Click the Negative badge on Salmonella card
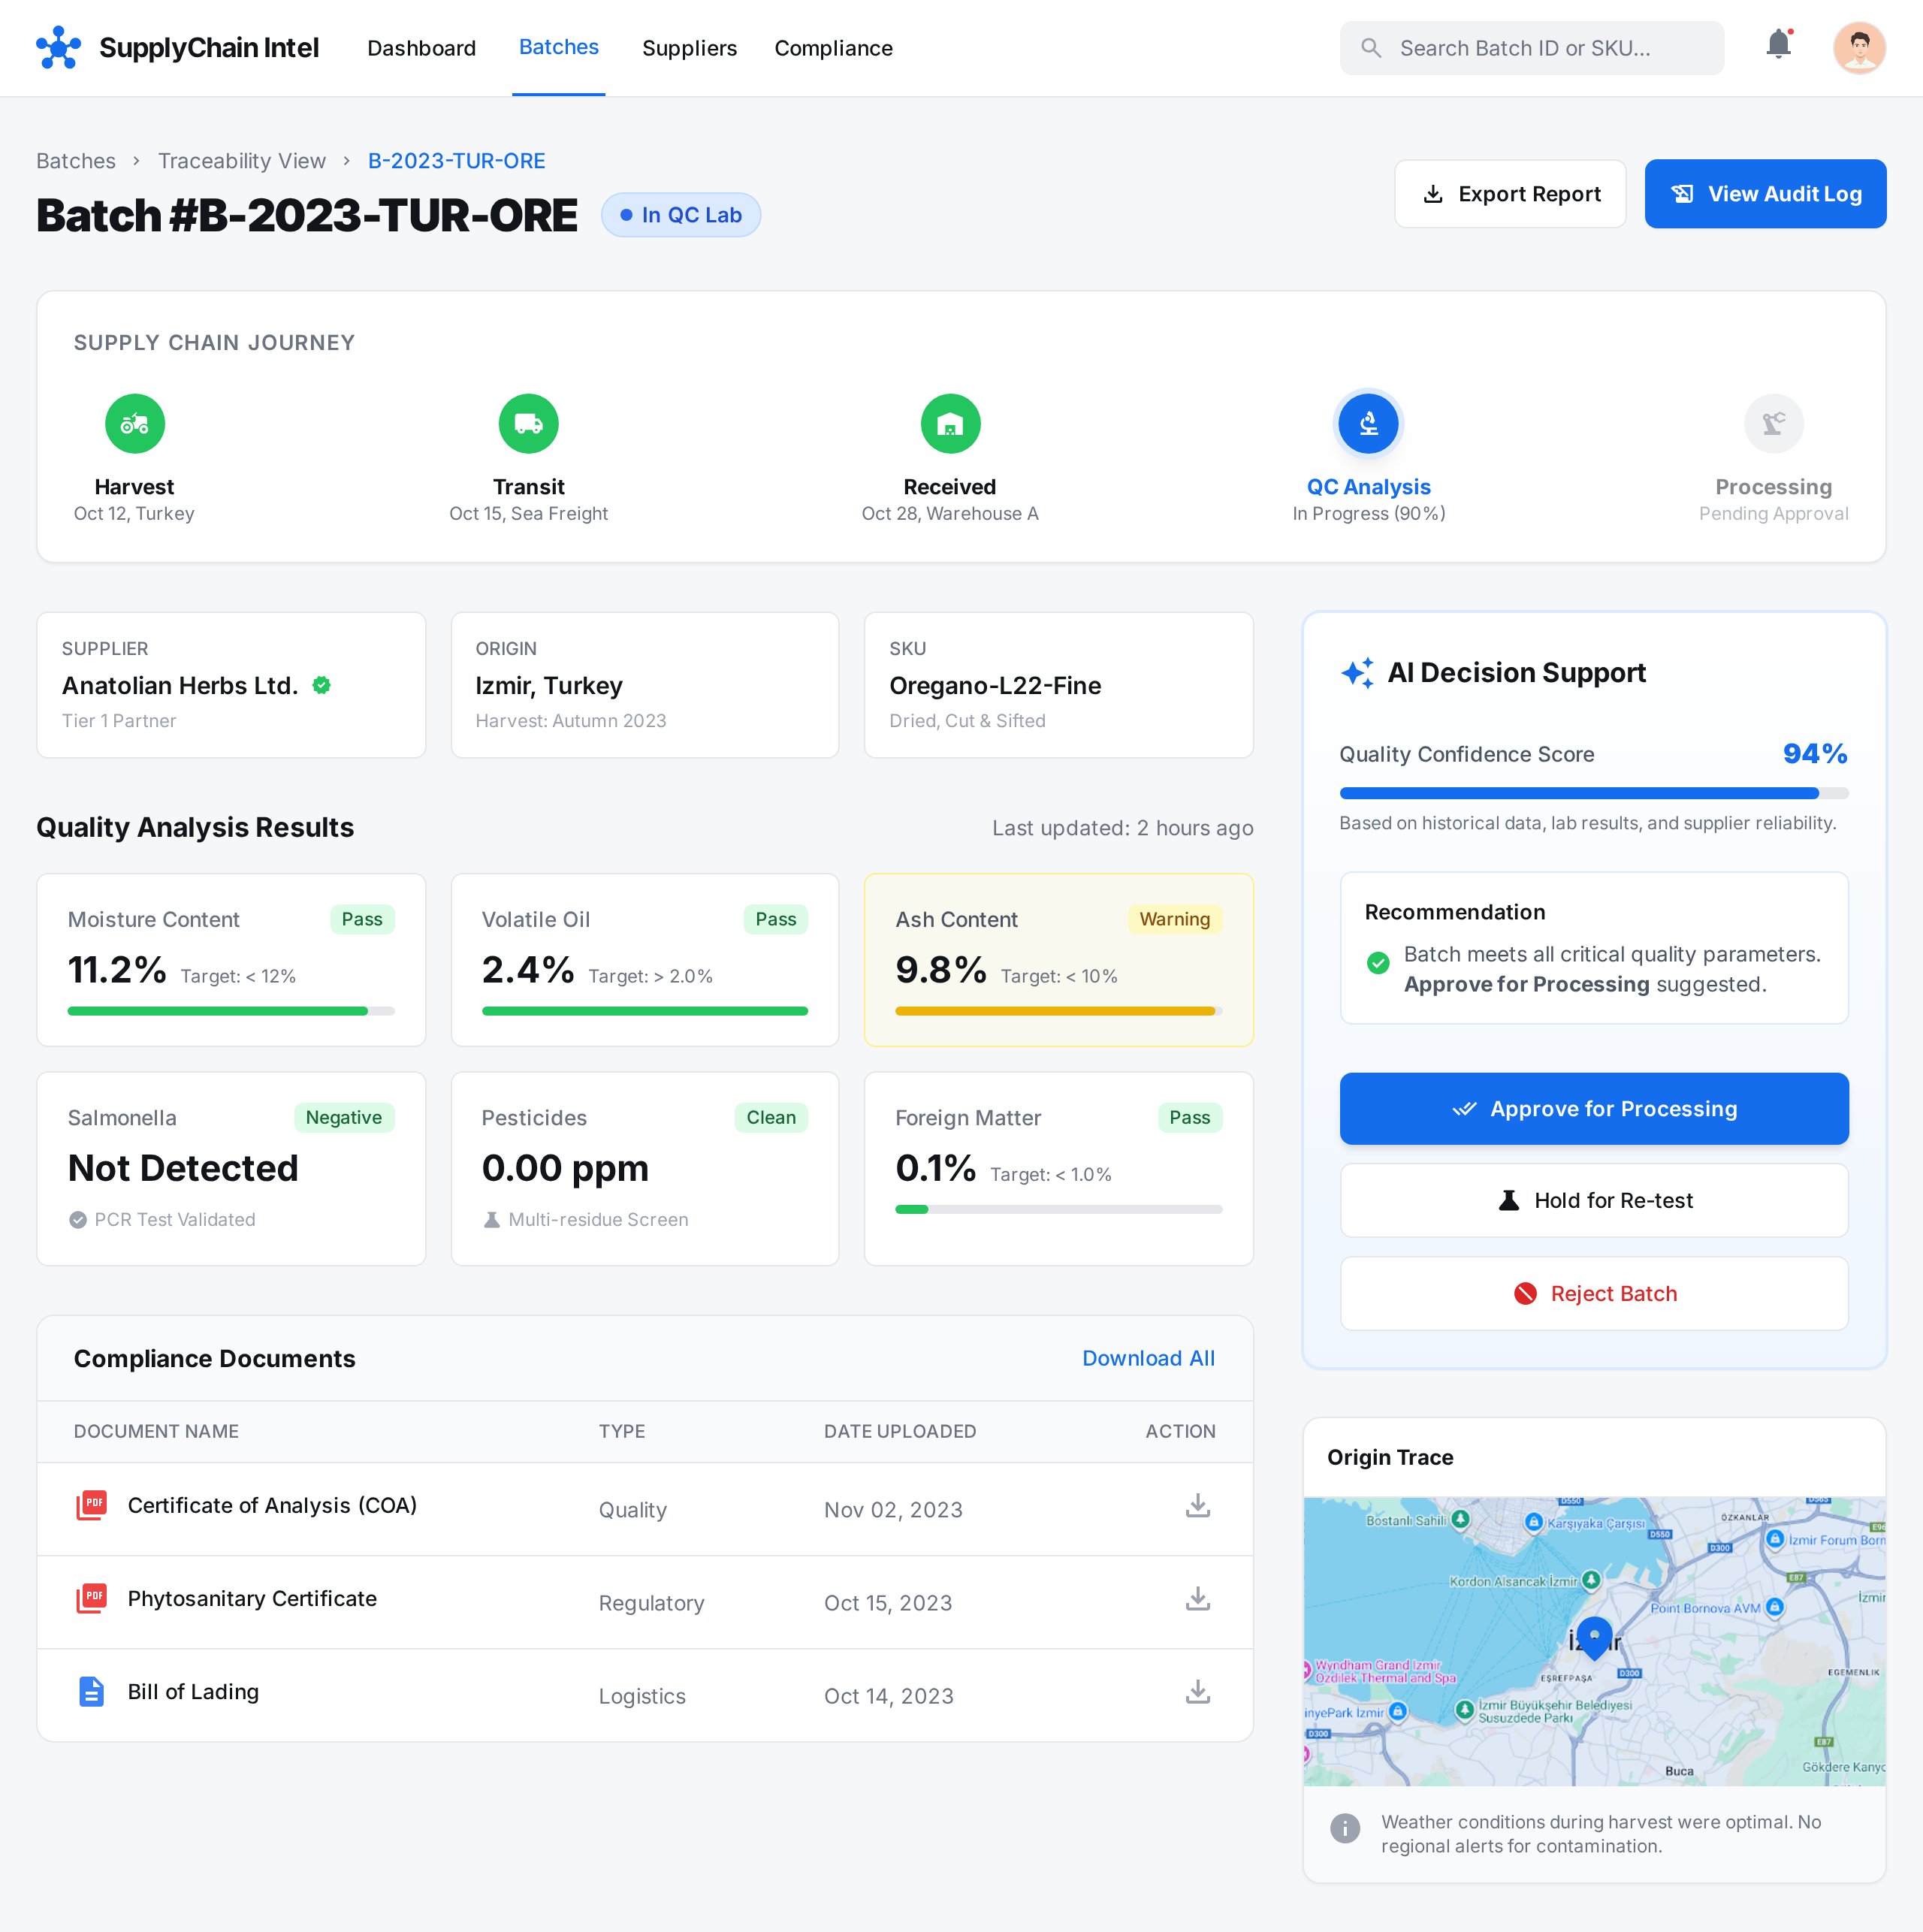 pyautogui.click(x=343, y=1117)
